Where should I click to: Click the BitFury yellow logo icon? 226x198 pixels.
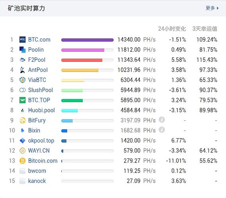[23, 120]
